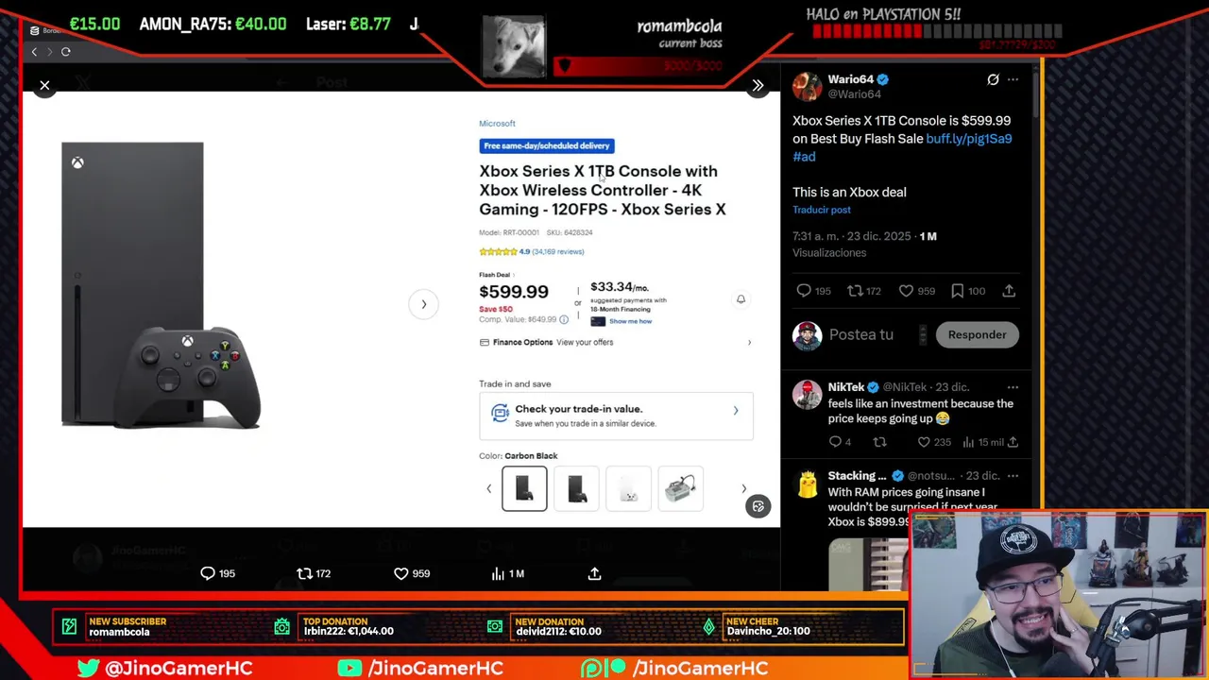Open more options on NikTek's comment
Screen dimensions: 1209x680
click(x=1013, y=387)
